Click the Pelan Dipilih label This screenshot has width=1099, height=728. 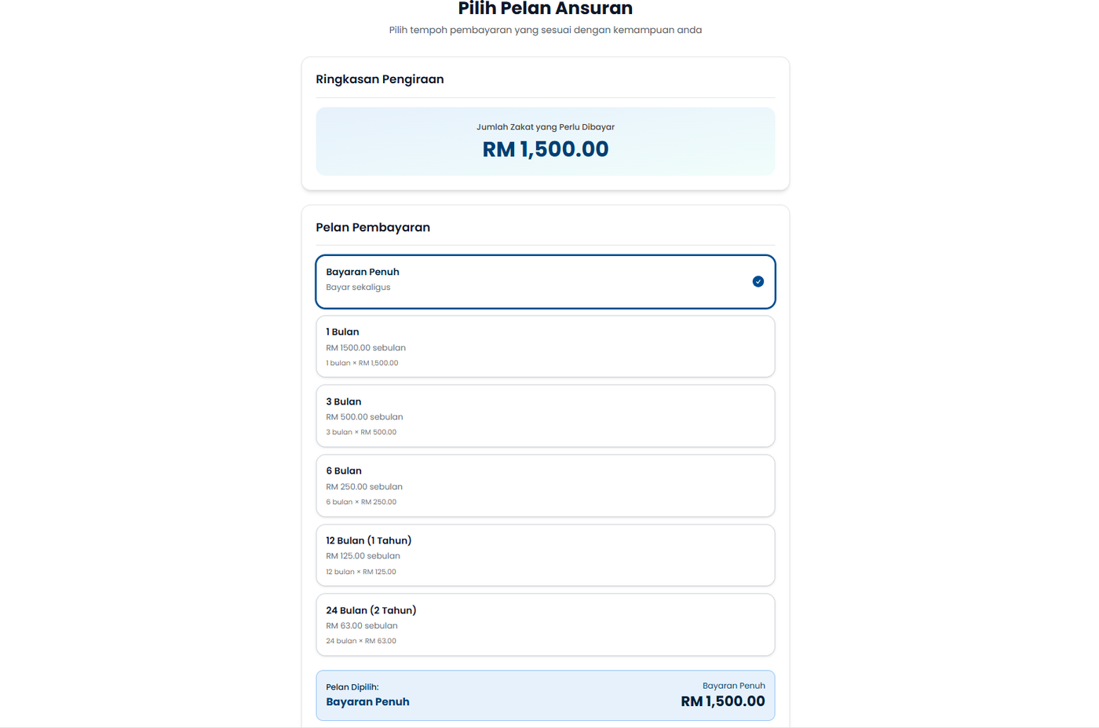[352, 687]
